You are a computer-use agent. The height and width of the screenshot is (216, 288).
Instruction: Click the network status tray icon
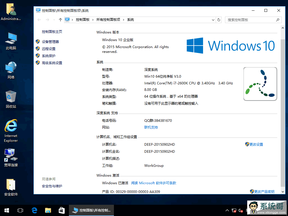coord(234,210)
